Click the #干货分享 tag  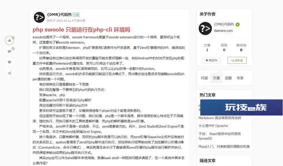click(79, 21)
